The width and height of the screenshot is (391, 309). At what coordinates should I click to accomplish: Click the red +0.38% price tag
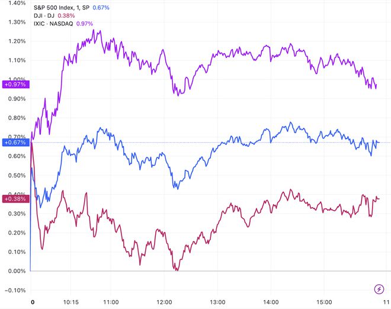tap(15, 198)
